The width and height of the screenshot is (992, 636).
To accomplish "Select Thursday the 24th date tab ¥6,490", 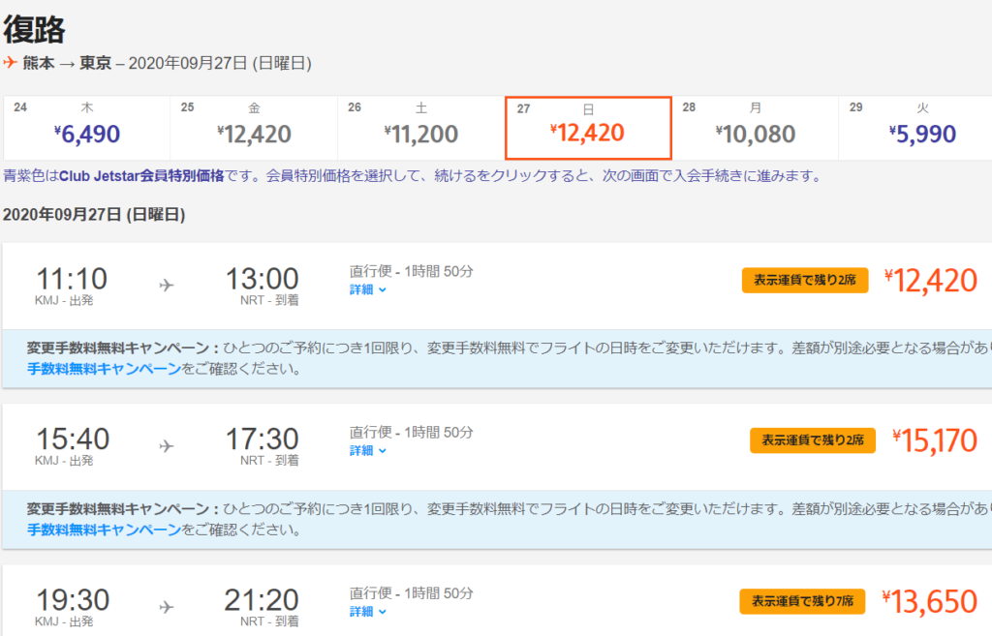I will coord(87,128).
